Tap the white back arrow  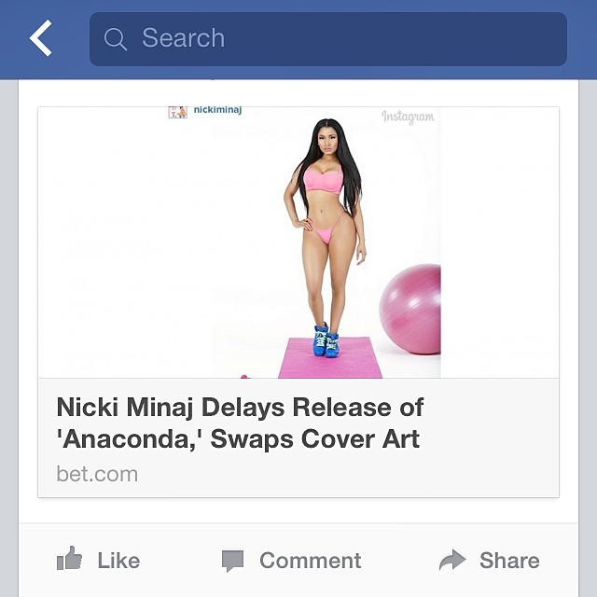[x=41, y=38]
